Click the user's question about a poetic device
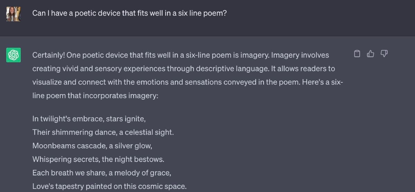The height and width of the screenshot is (192, 415). coord(129,13)
